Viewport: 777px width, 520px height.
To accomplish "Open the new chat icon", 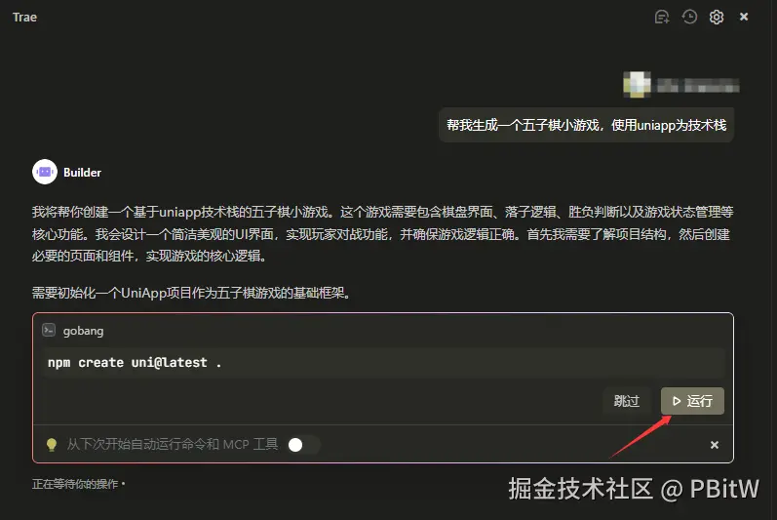I will 662,17.
